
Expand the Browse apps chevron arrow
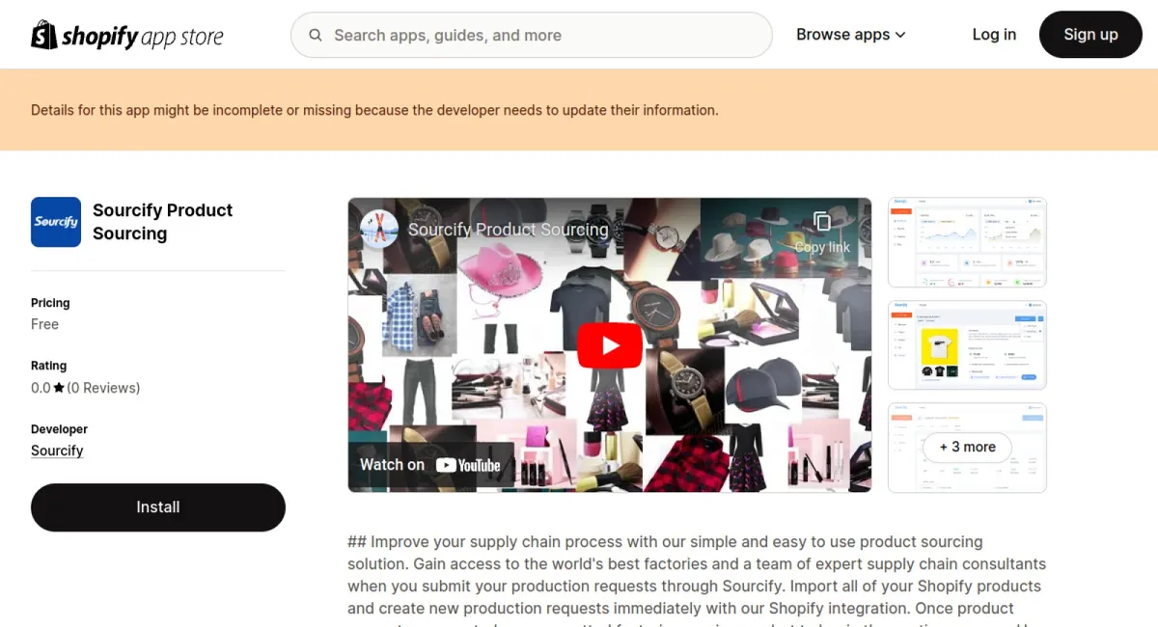tap(900, 35)
